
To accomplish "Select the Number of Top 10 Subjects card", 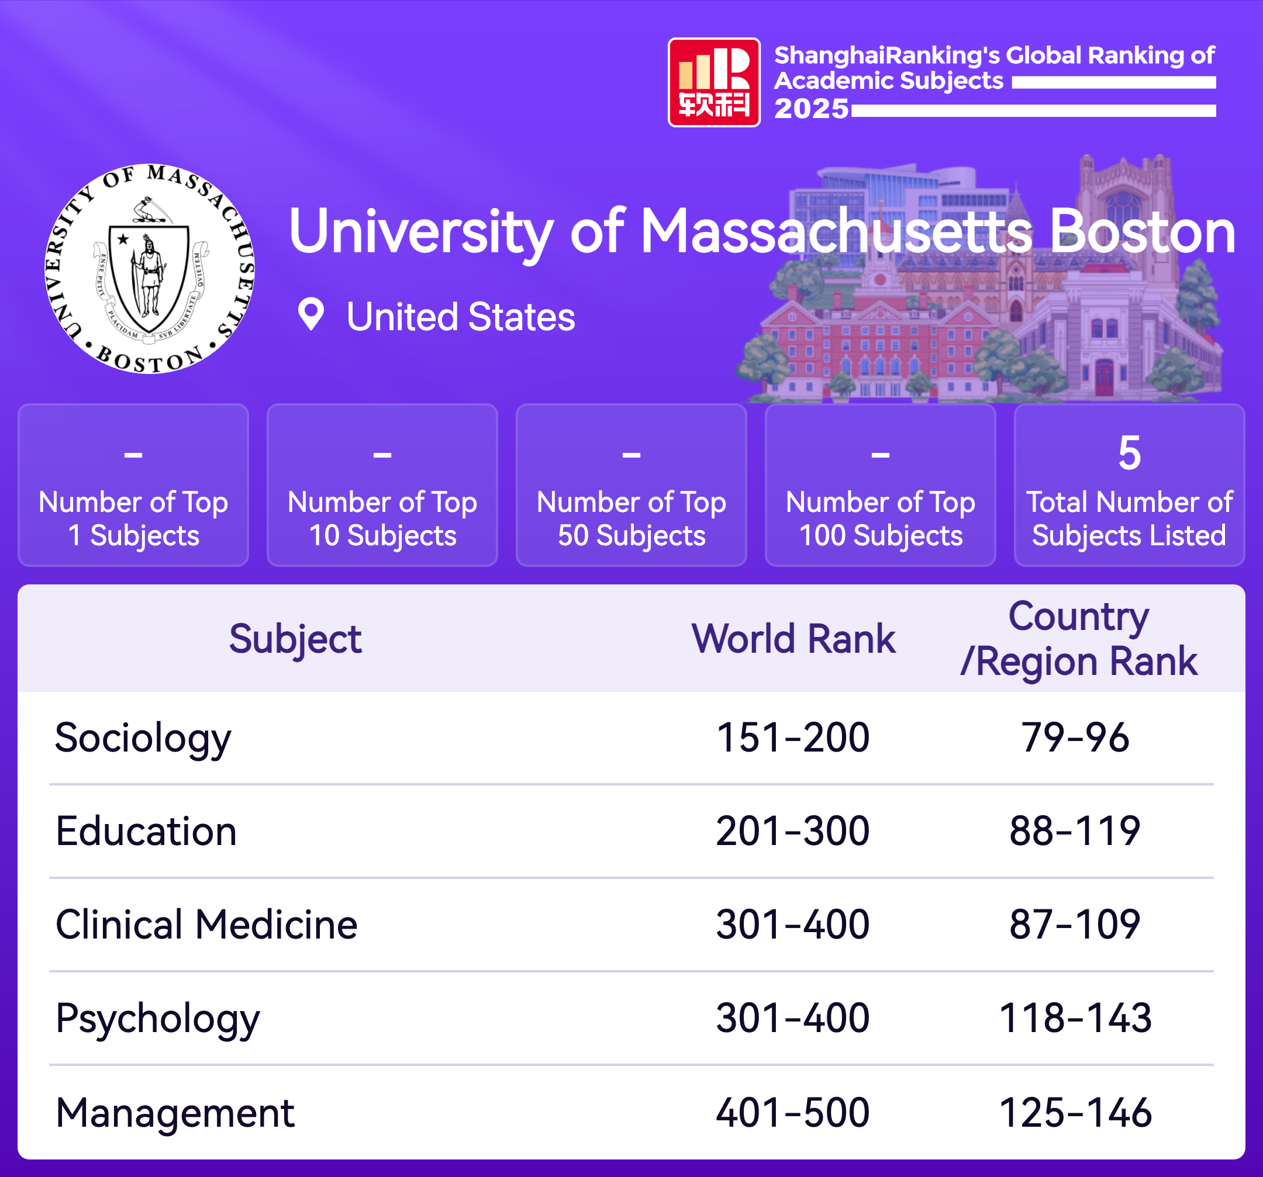I will pos(382,485).
